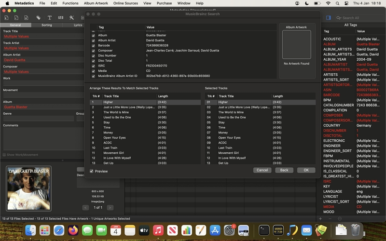The height and width of the screenshot is (241, 386).
Task: Open Notes from the dock
Action: [x=130, y=230]
